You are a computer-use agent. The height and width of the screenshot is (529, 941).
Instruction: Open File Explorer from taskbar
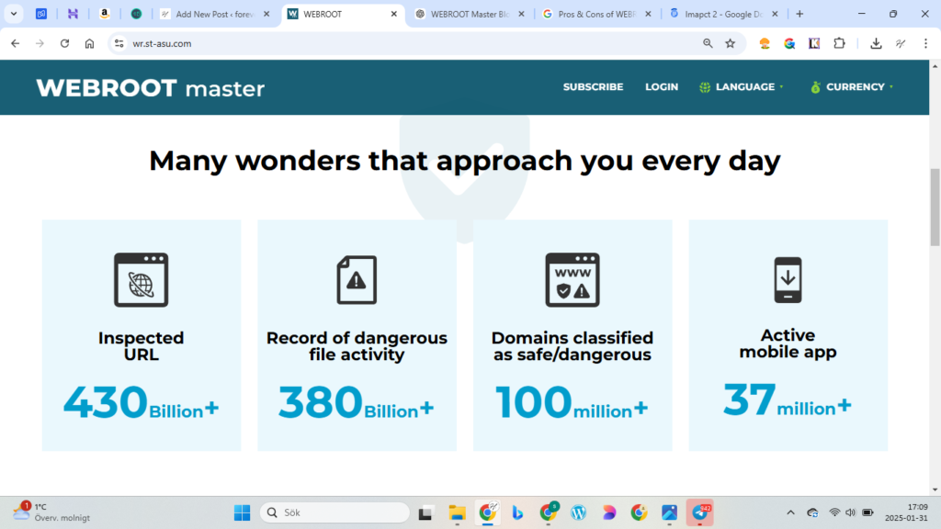457,512
